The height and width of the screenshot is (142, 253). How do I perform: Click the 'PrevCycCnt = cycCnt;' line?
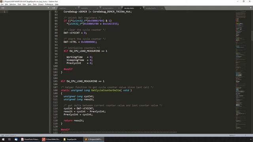78,114
